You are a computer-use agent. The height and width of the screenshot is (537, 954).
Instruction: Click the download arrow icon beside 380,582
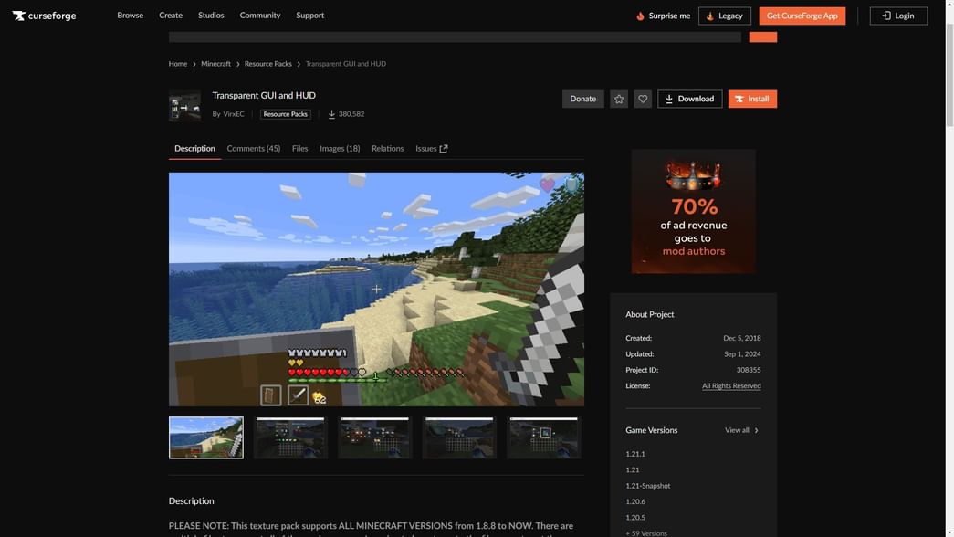click(332, 114)
